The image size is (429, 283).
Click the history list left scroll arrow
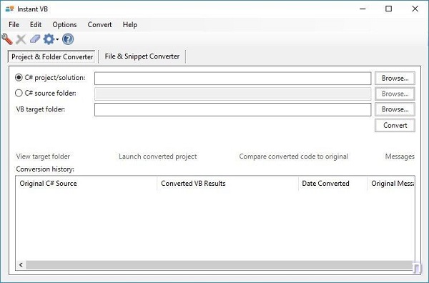pyautogui.click(x=21, y=265)
